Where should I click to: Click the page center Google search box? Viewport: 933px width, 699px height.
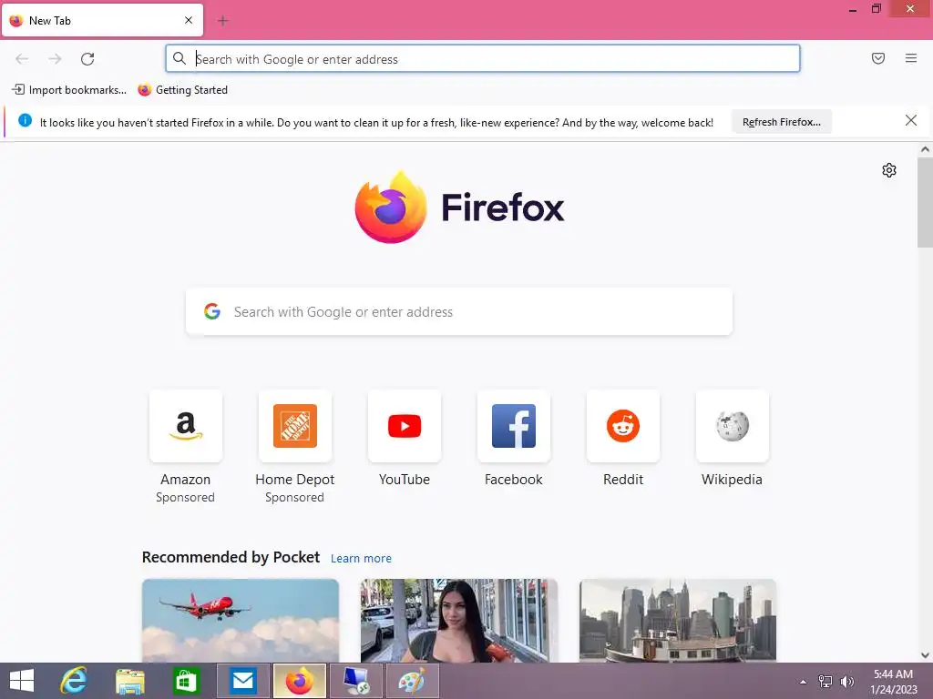[x=459, y=312]
